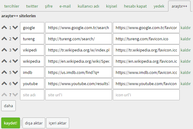Move wikipedia row down with arrow
This screenshot has height=129, width=193.
15,61
